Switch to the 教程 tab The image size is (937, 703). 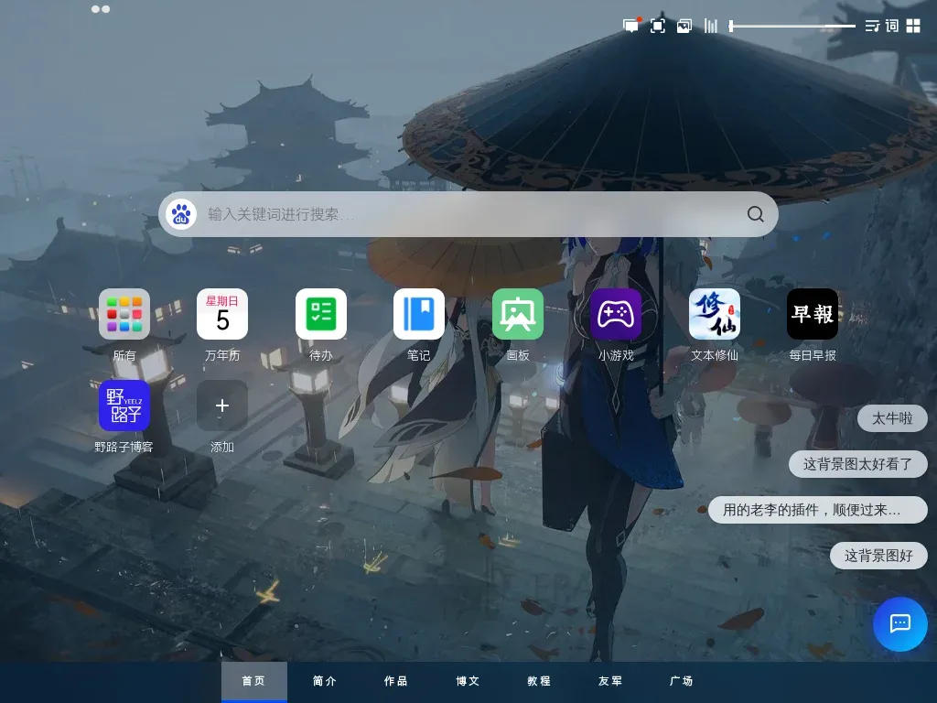click(538, 681)
